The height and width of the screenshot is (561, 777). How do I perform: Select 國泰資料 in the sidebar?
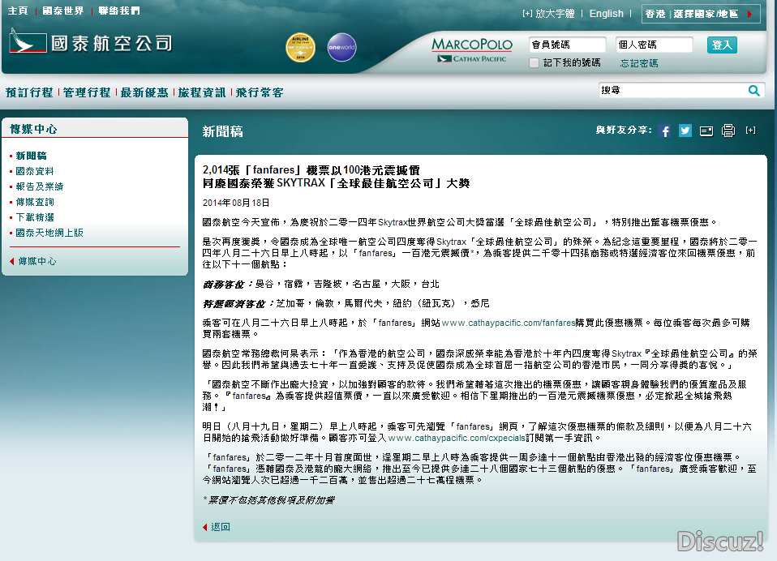coord(35,171)
